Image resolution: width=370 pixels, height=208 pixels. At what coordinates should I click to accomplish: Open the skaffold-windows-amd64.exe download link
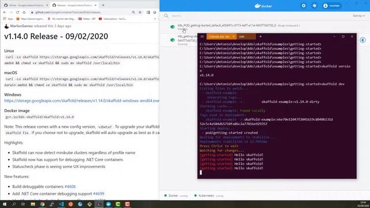point(82,101)
